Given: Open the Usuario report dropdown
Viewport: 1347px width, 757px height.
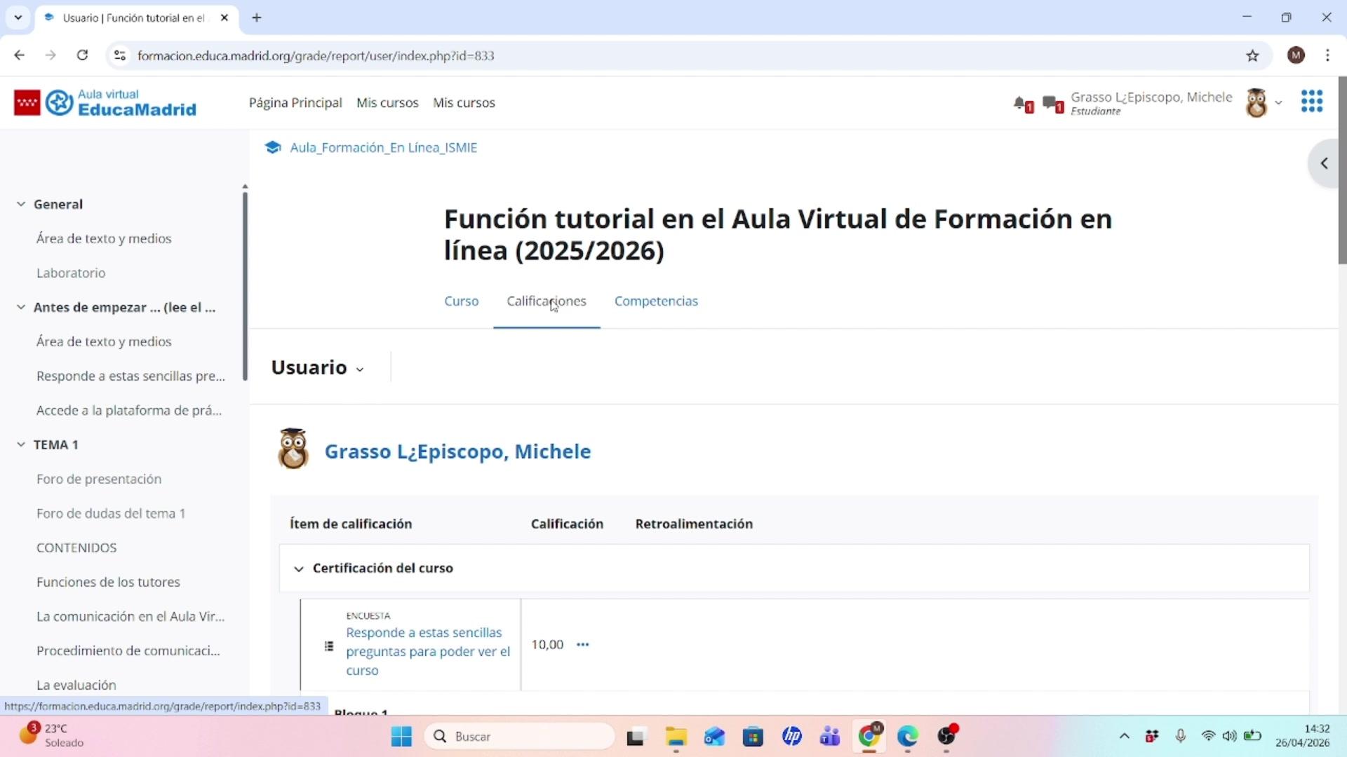Looking at the screenshot, I should (x=318, y=368).
